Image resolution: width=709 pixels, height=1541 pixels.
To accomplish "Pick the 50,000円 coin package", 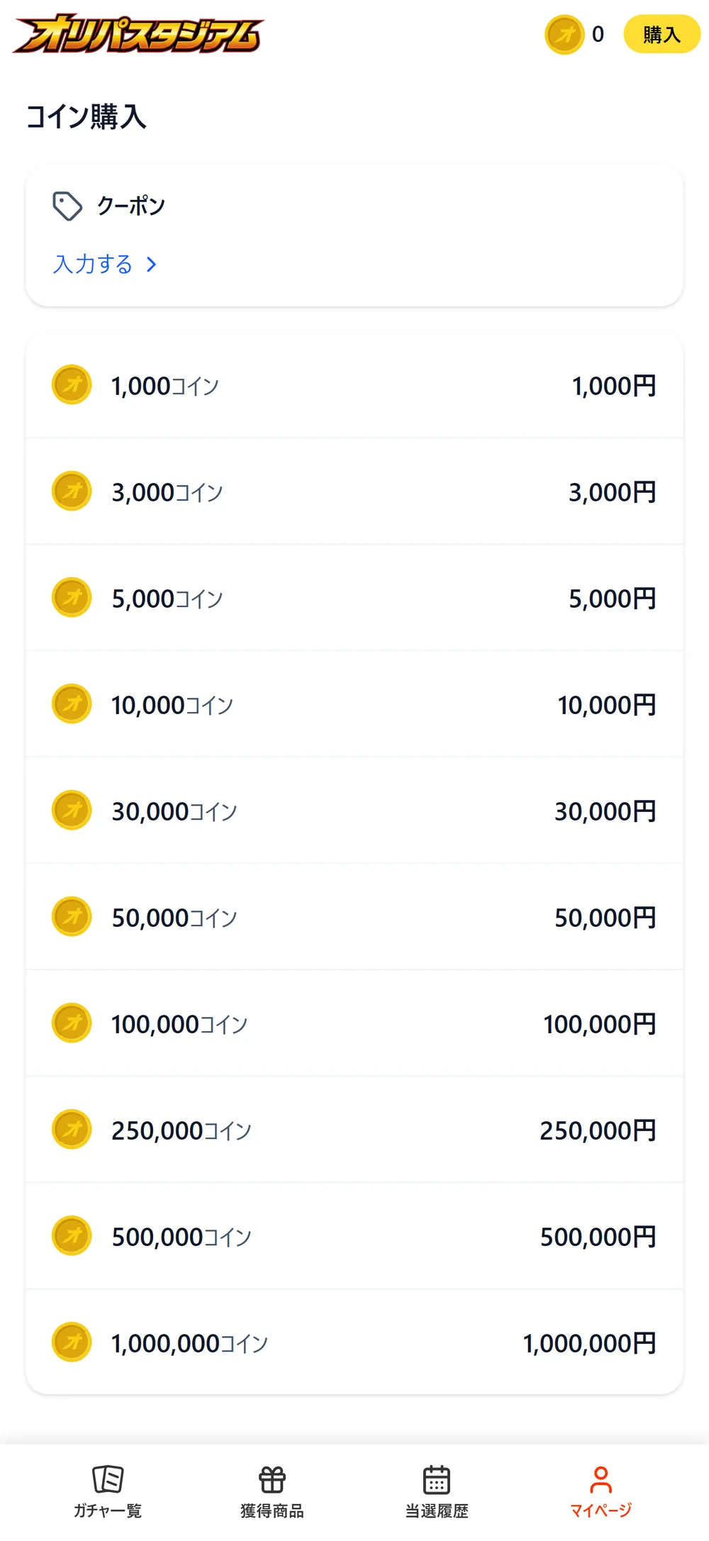I will tap(354, 917).
